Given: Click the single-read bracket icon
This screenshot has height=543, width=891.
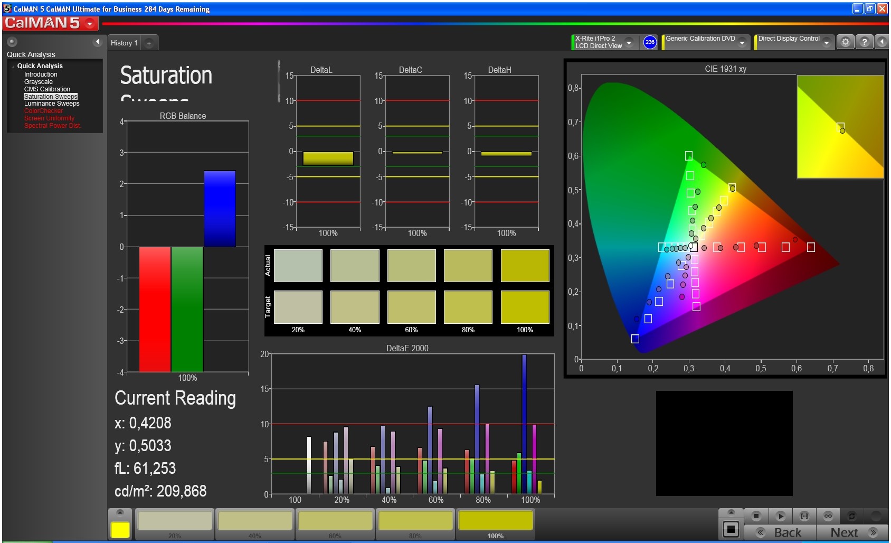Looking at the screenshot, I should [804, 516].
